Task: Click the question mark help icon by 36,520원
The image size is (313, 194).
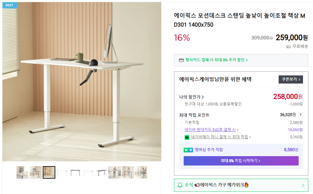Action: [x=300, y=115]
